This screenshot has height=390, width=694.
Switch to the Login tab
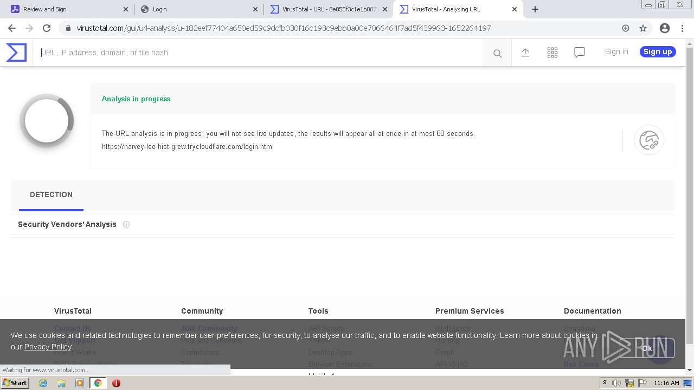[x=199, y=9]
